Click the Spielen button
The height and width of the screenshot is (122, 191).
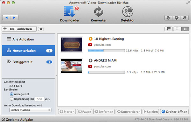pyautogui.click(x=151, y=112)
